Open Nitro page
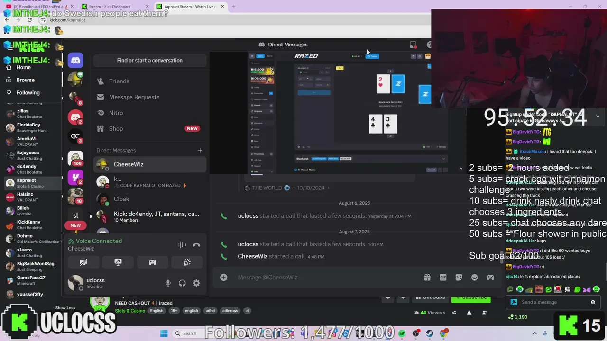This screenshot has width=607, height=341. 149,113
